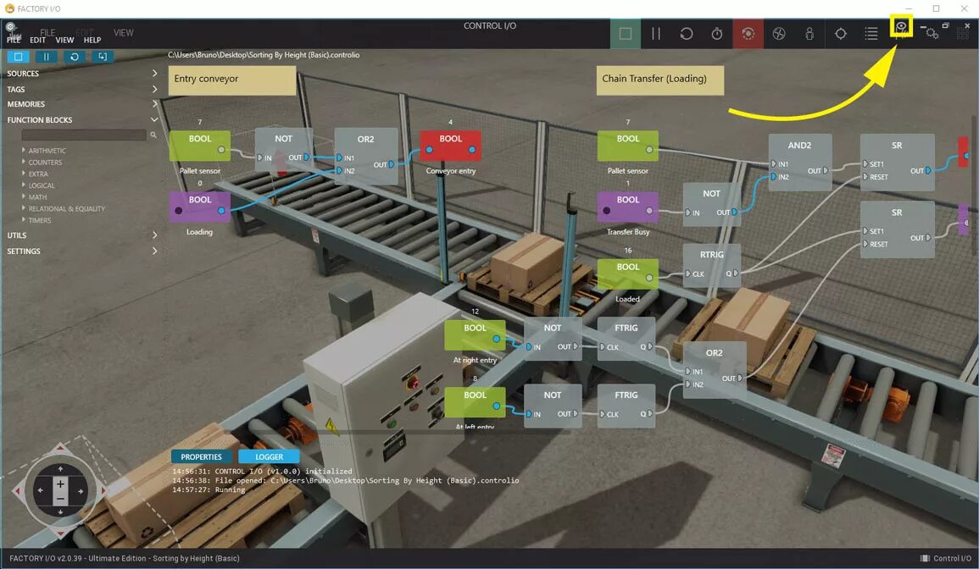The width and height of the screenshot is (979, 569).
Task: Select the upper SR function block
Action: [x=898, y=163]
